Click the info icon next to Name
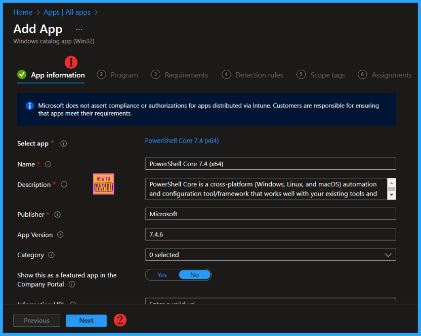 [x=48, y=164]
